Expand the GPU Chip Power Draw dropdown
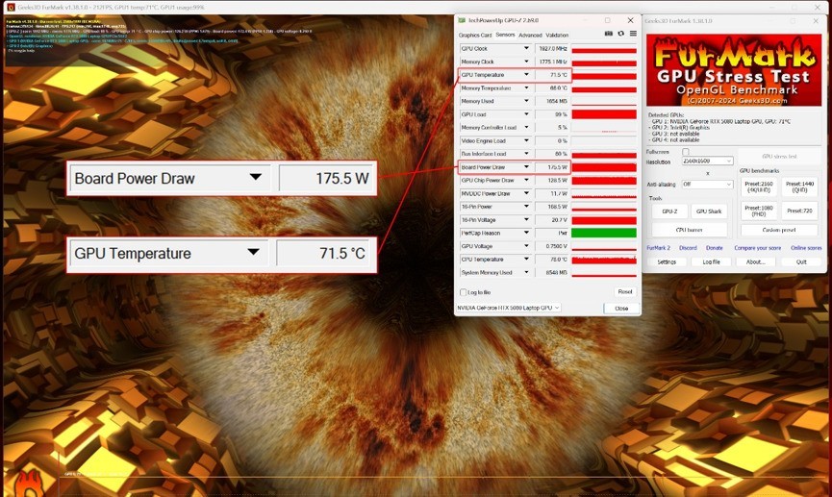Viewport: 832px width, 497px height. (x=526, y=181)
